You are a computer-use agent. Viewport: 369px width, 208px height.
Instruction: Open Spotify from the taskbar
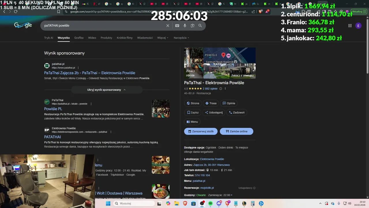click(x=210, y=203)
